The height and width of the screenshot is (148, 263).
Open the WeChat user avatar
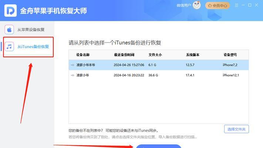pyautogui.click(x=196, y=5)
